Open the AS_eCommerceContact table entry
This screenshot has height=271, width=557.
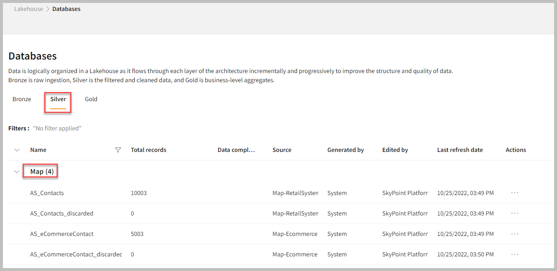click(62, 234)
